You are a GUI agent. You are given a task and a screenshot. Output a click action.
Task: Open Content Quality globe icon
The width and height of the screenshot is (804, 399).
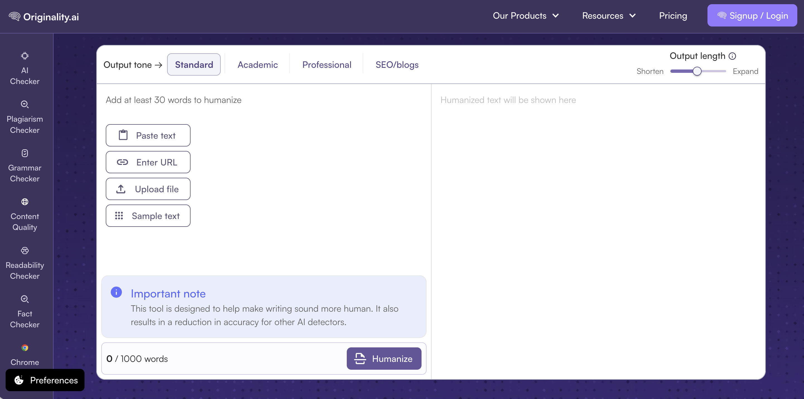[25, 202]
